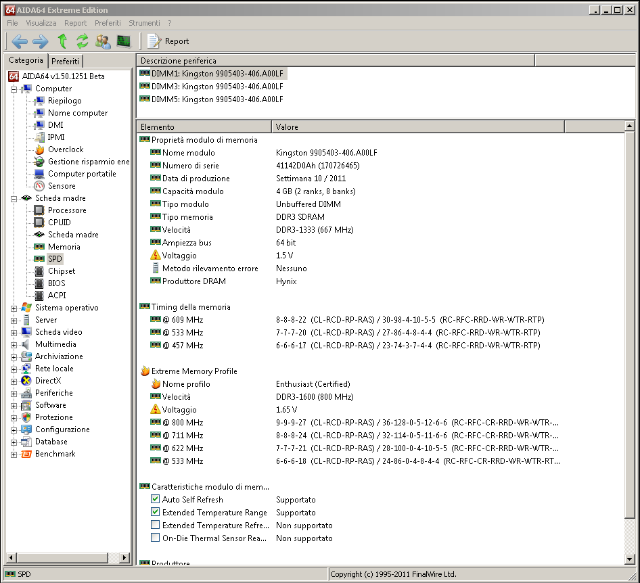Open the ? help menu
640x583 pixels.
click(169, 23)
